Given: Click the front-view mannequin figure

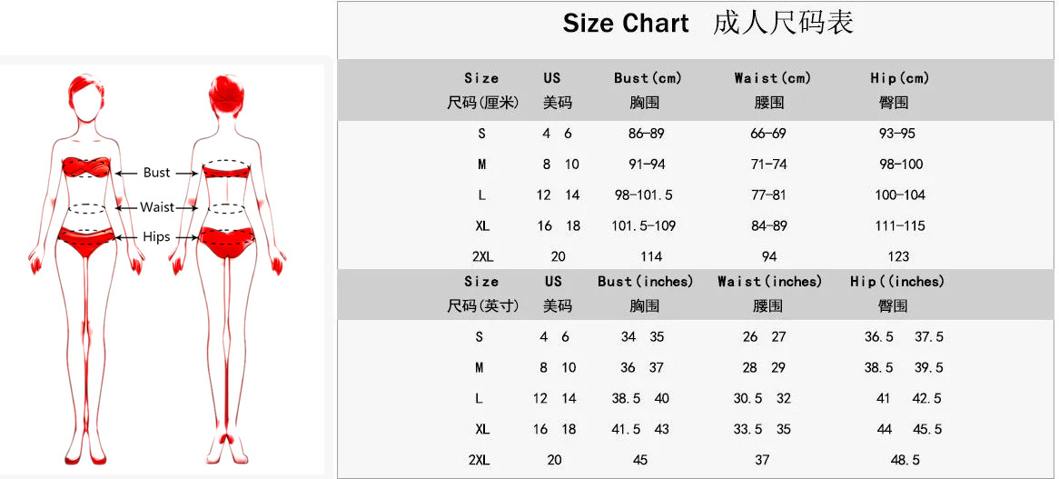Looking at the screenshot, I should click(x=86, y=264).
